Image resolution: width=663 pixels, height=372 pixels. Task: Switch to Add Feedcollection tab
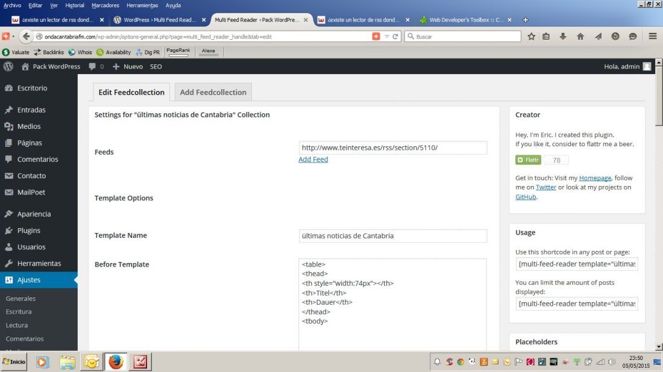click(x=213, y=92)
